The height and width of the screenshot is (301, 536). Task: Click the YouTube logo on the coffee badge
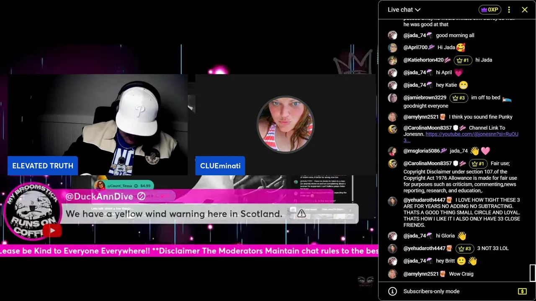coord(52,230)
